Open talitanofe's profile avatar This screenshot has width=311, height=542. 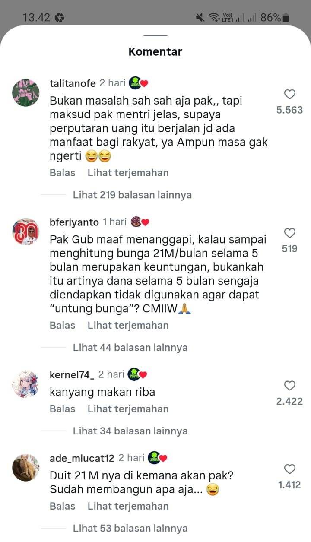(26, 92)
